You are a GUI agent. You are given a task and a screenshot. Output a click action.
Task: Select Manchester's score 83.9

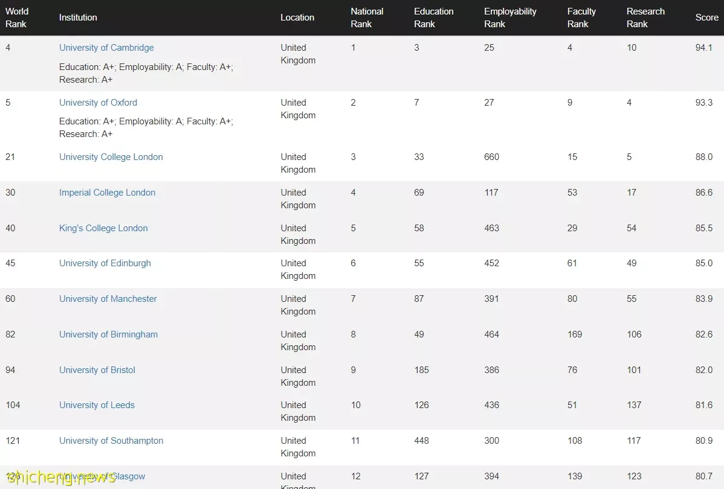pos(703,298)
